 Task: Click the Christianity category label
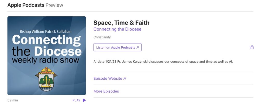[x=102, y=37]
